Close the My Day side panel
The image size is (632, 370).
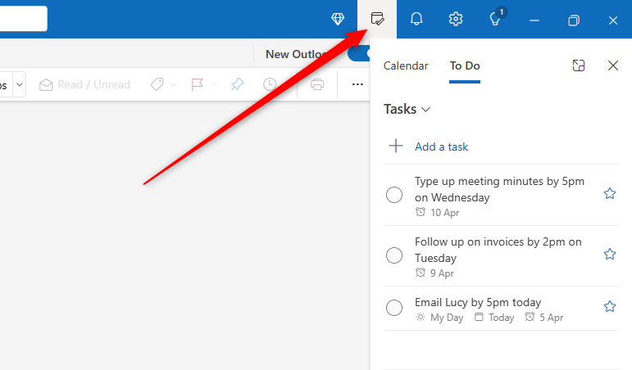tap(612, 65)
